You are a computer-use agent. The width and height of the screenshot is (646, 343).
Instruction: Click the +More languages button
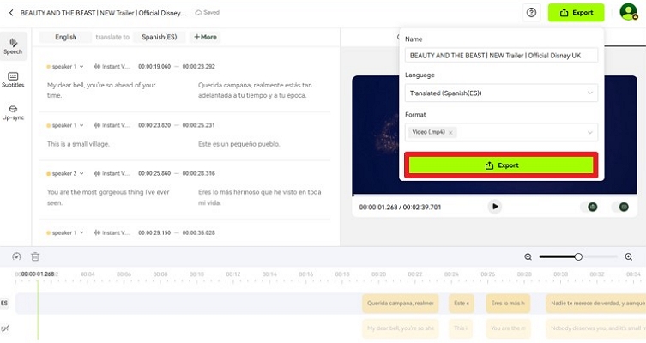(205, 37)
